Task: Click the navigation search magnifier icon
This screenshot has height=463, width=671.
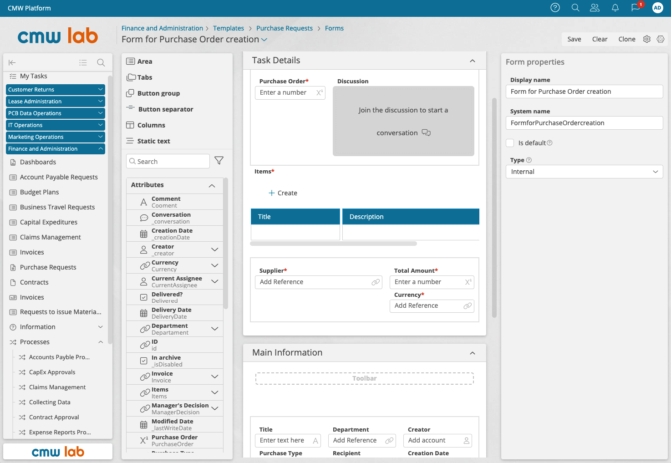Action: click(x=101, y=62)
